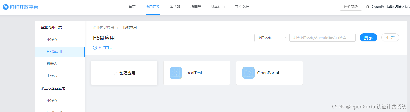Switch to the 连接器 tab
This screenshot has width=410, height=112.
click(x=175, y=7)
